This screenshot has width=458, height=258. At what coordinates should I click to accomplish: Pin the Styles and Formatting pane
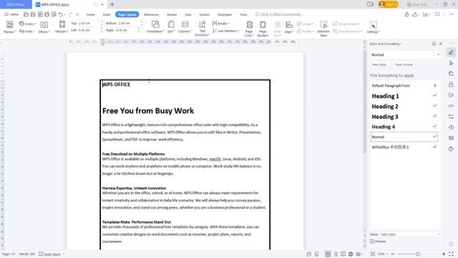434,44
